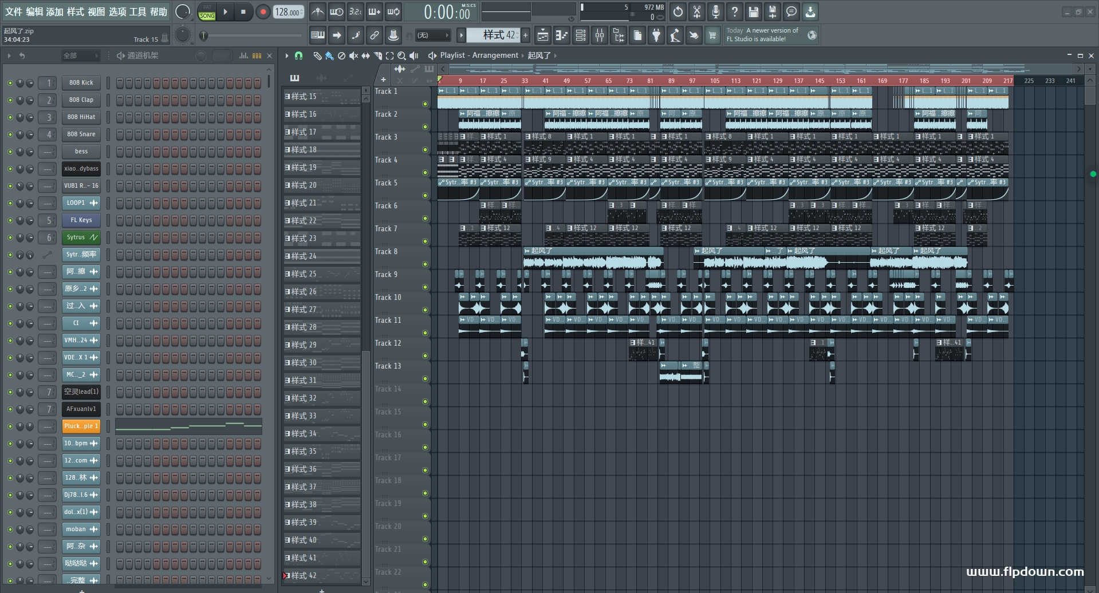Mute Track 1 in the playlist
1099x593 pixels.
pyautogui.click(x=425, y=104)
